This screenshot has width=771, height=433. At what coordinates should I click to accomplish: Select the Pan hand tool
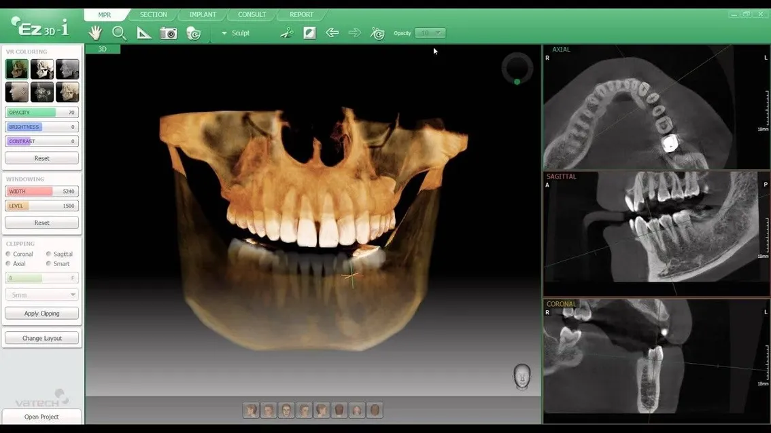(x=95, y=33)
